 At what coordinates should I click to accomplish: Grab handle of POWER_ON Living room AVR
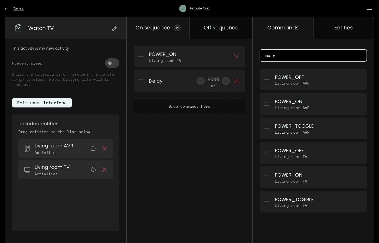click(x=267, y=104)
